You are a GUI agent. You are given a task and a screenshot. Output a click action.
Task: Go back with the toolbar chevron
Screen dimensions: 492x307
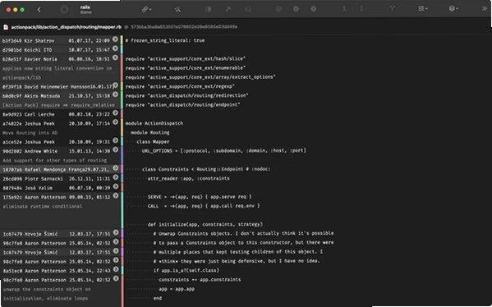pos(39,10)
